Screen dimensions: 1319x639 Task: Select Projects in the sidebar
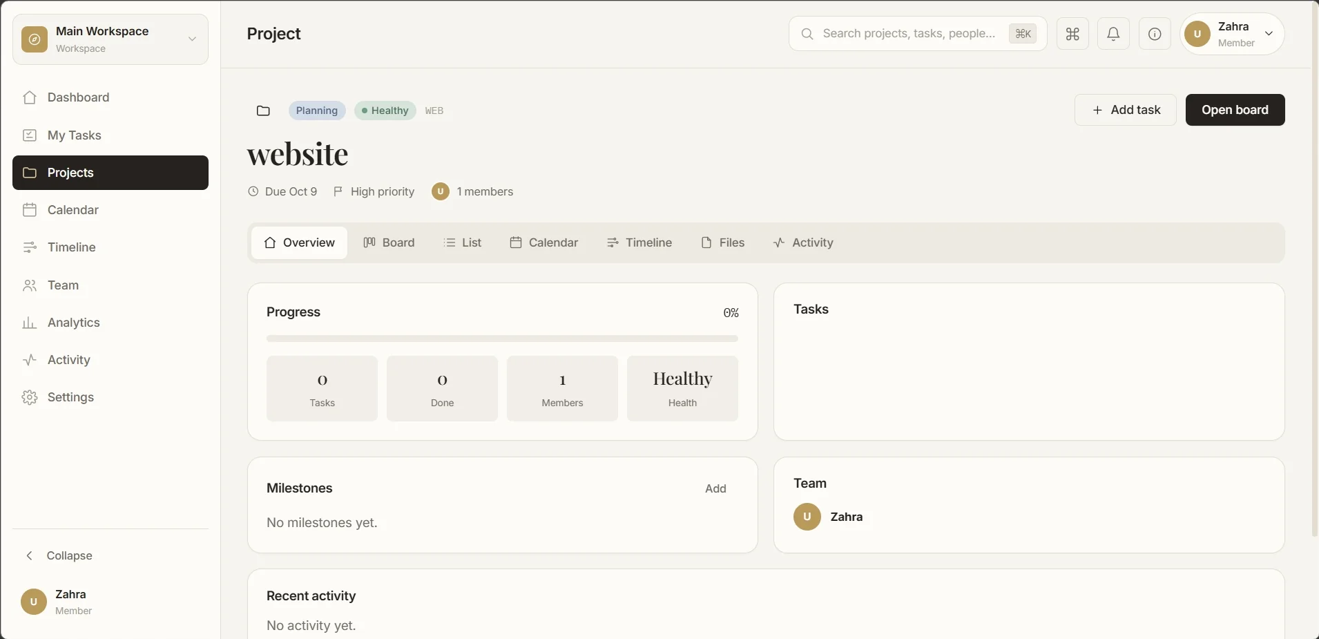point(110,173)
